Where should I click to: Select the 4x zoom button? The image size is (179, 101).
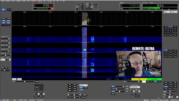[159, 82]
